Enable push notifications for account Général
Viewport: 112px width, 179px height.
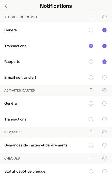(x=91, y=30)
